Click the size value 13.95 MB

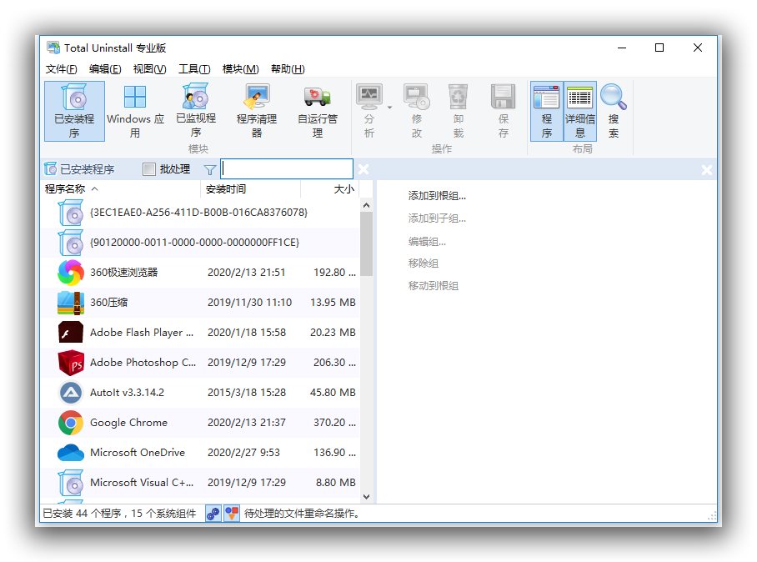333,302
